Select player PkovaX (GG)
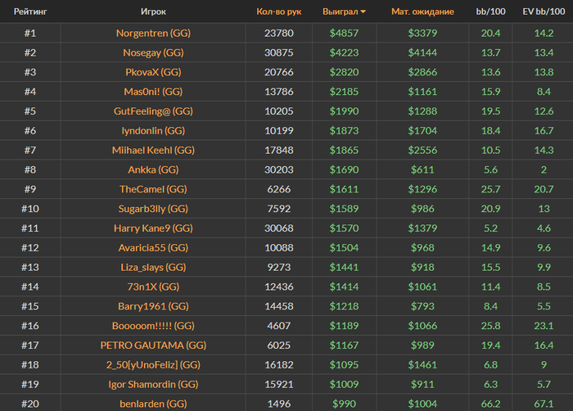Image resolution: width=573 pixels, height=411 pixels. pos(153,72)
